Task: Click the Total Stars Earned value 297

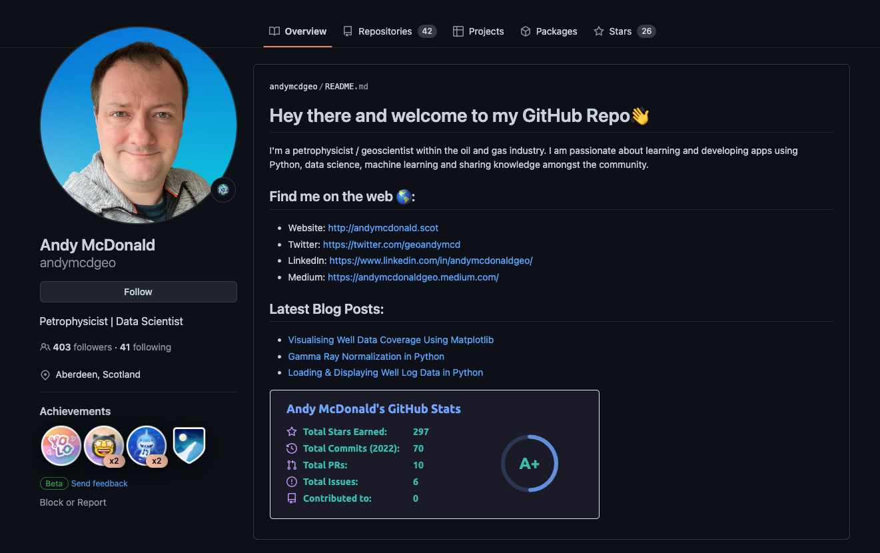Action: coord(421,432)
